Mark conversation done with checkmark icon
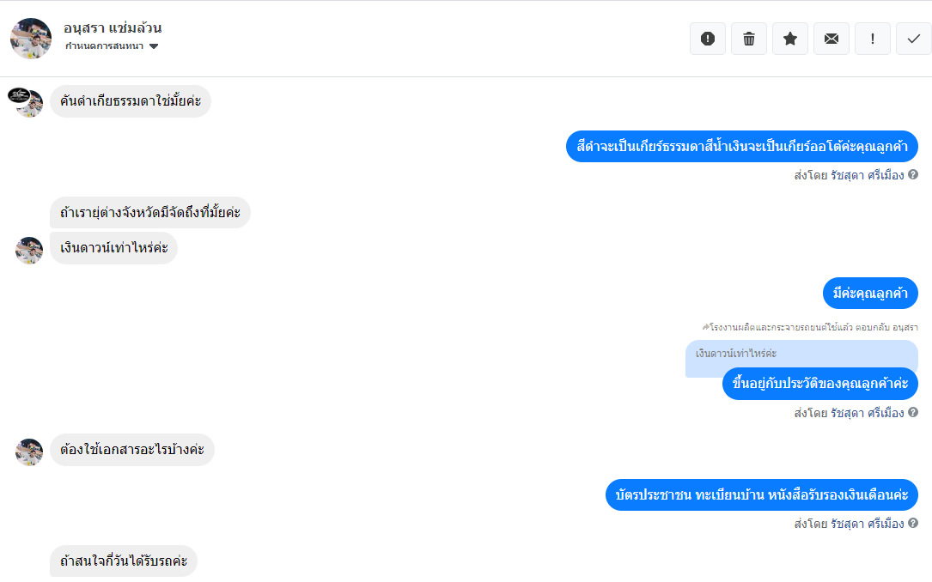This screenshot has width=932, height=582. 914,39
